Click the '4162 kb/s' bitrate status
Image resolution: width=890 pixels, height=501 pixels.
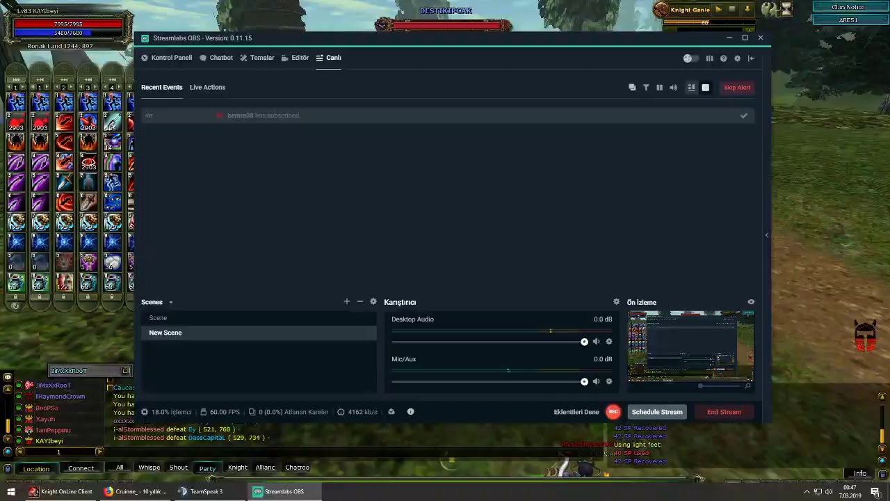[x=357, y=412]
